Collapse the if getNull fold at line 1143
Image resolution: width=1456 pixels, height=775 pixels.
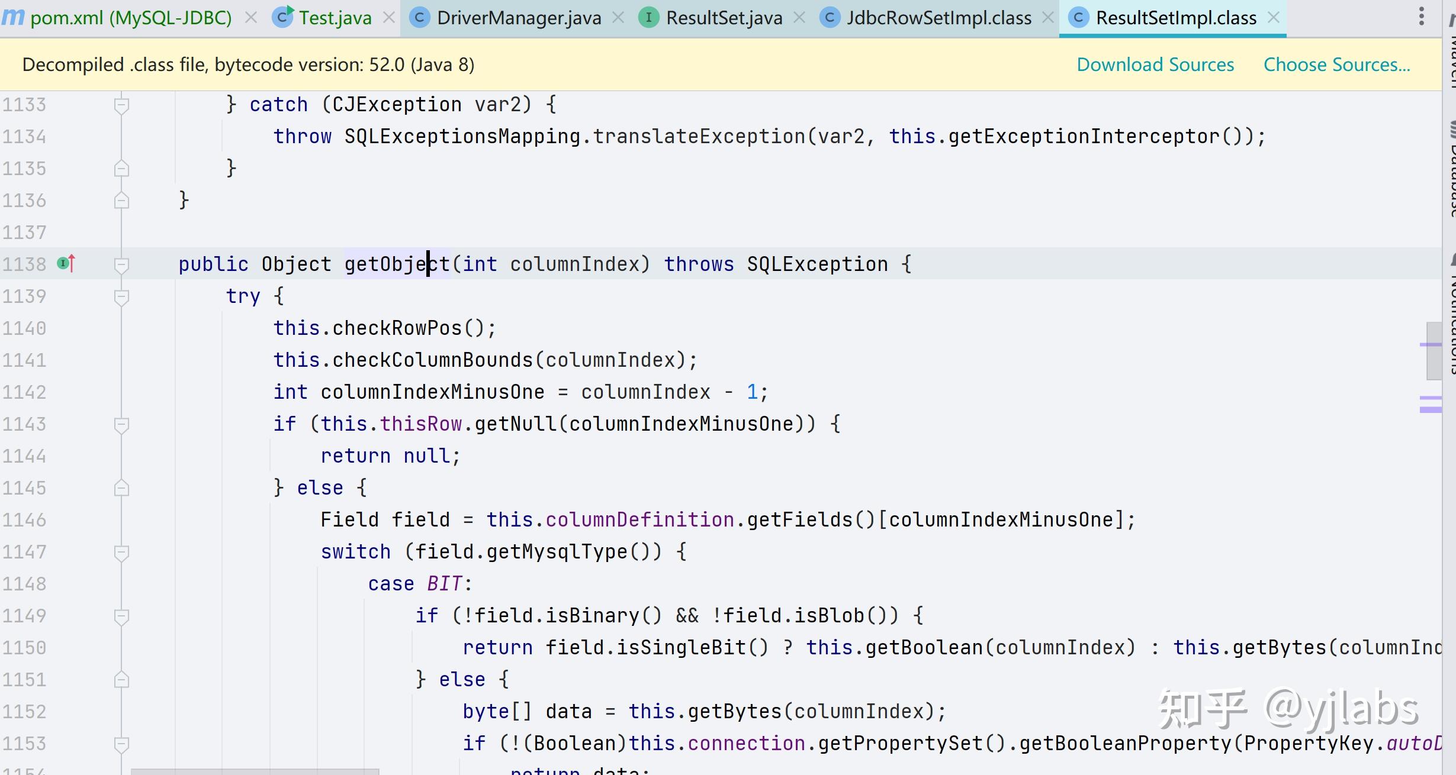(x=121, y=425)
